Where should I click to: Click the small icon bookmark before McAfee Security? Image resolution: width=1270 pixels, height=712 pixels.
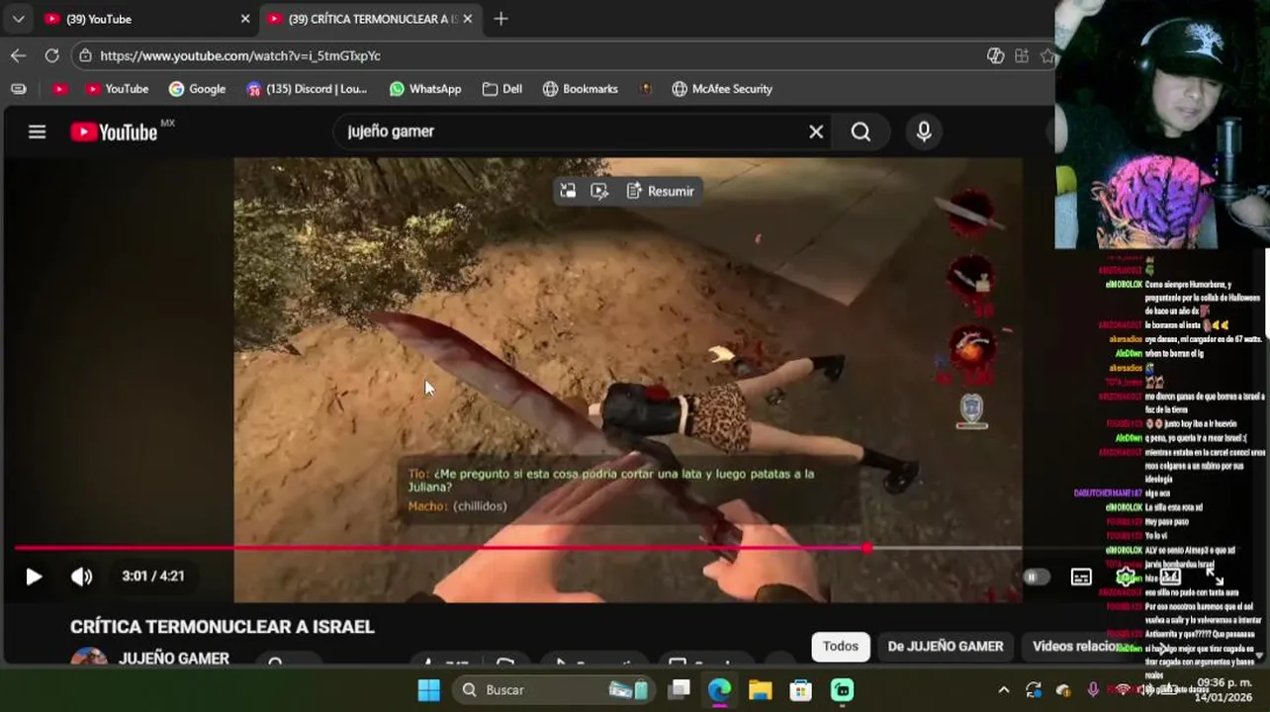[646, 89]
